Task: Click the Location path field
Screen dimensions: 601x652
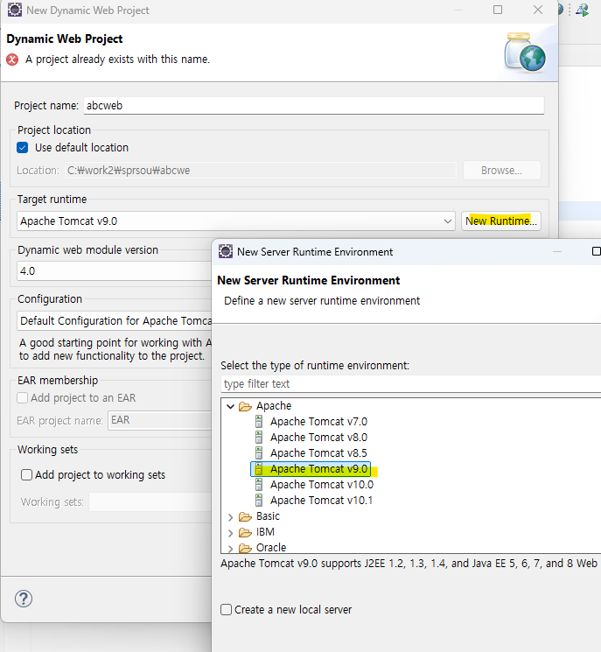Action: pyautogui.click(x=261, y=171)
